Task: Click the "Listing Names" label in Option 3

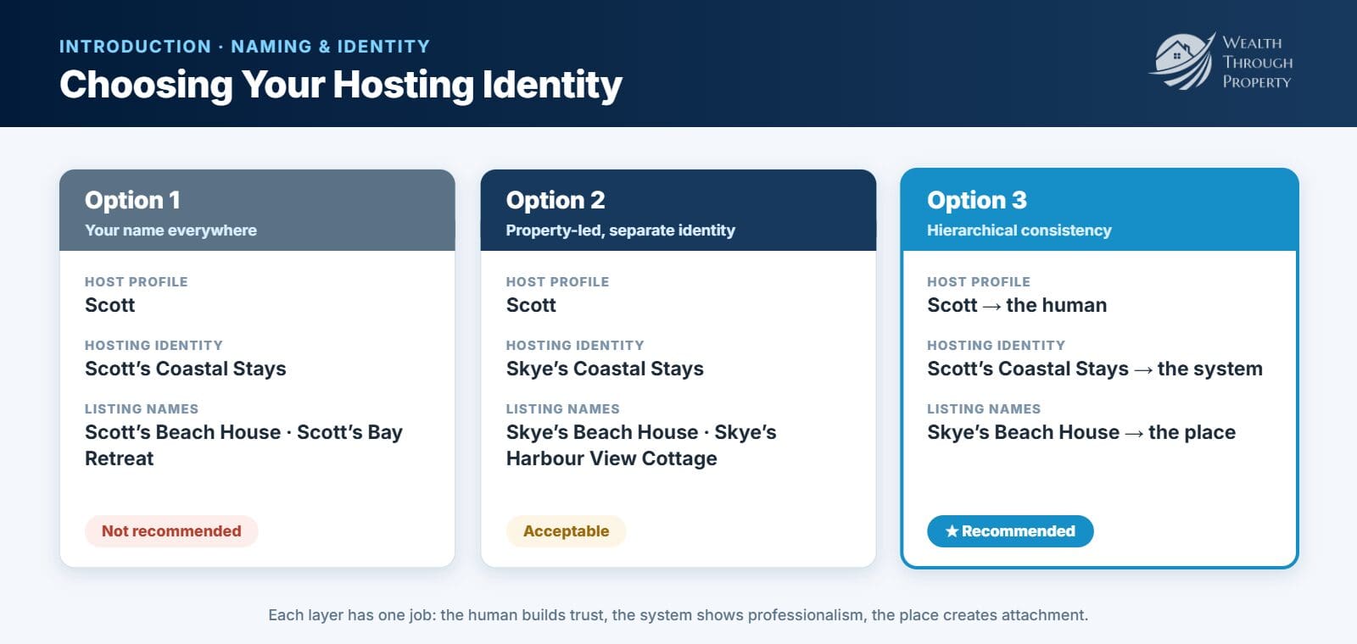Action: pyautogui.click(x=984, y=409)
